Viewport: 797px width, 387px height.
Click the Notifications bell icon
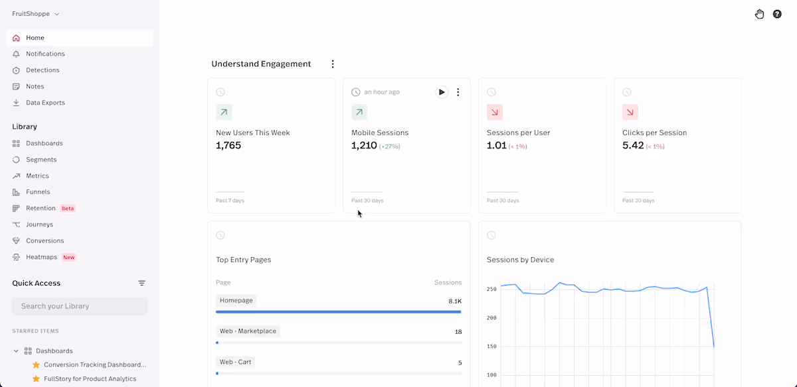pyautogui.click(x=17, y=54)
